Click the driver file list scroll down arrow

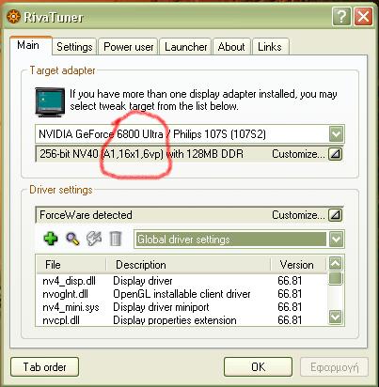point(335,317)
